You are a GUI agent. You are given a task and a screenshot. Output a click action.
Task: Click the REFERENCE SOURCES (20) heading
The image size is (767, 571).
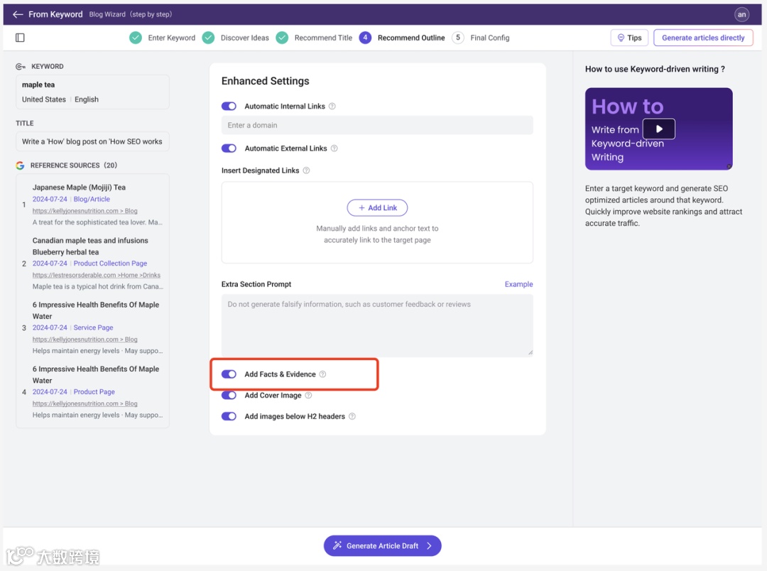[x=74, y=165]
